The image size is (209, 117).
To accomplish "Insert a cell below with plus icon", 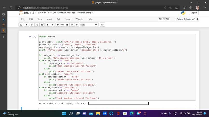I will coord(26,25).
